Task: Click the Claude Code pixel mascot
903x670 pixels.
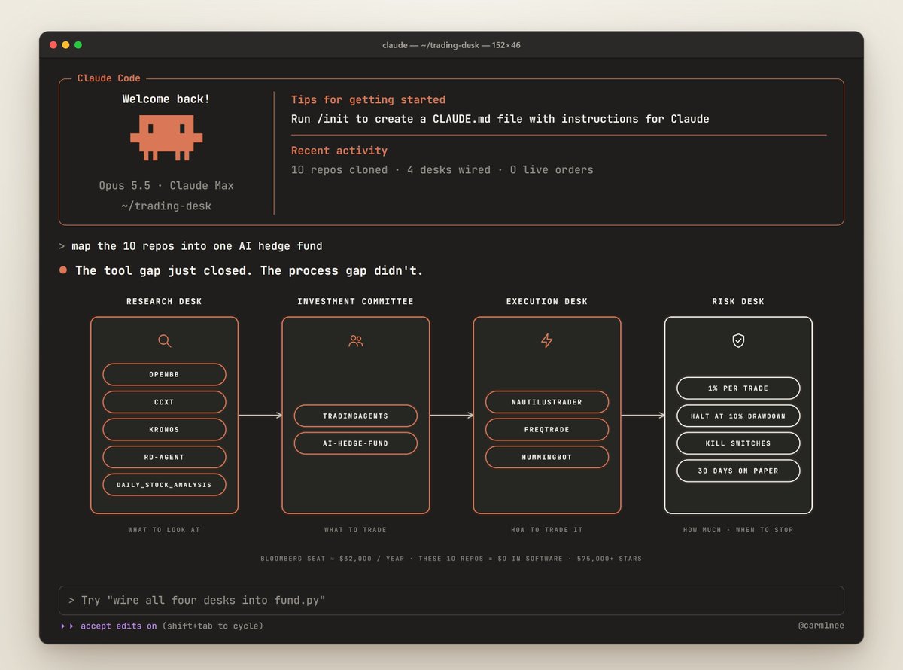Action: [166, 138]
